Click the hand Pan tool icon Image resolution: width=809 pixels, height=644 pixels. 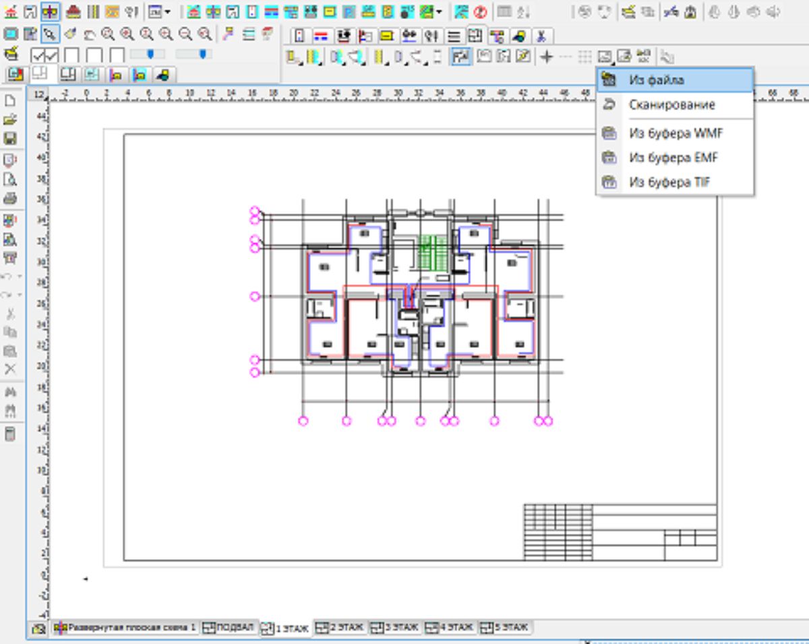click(89, 34)
